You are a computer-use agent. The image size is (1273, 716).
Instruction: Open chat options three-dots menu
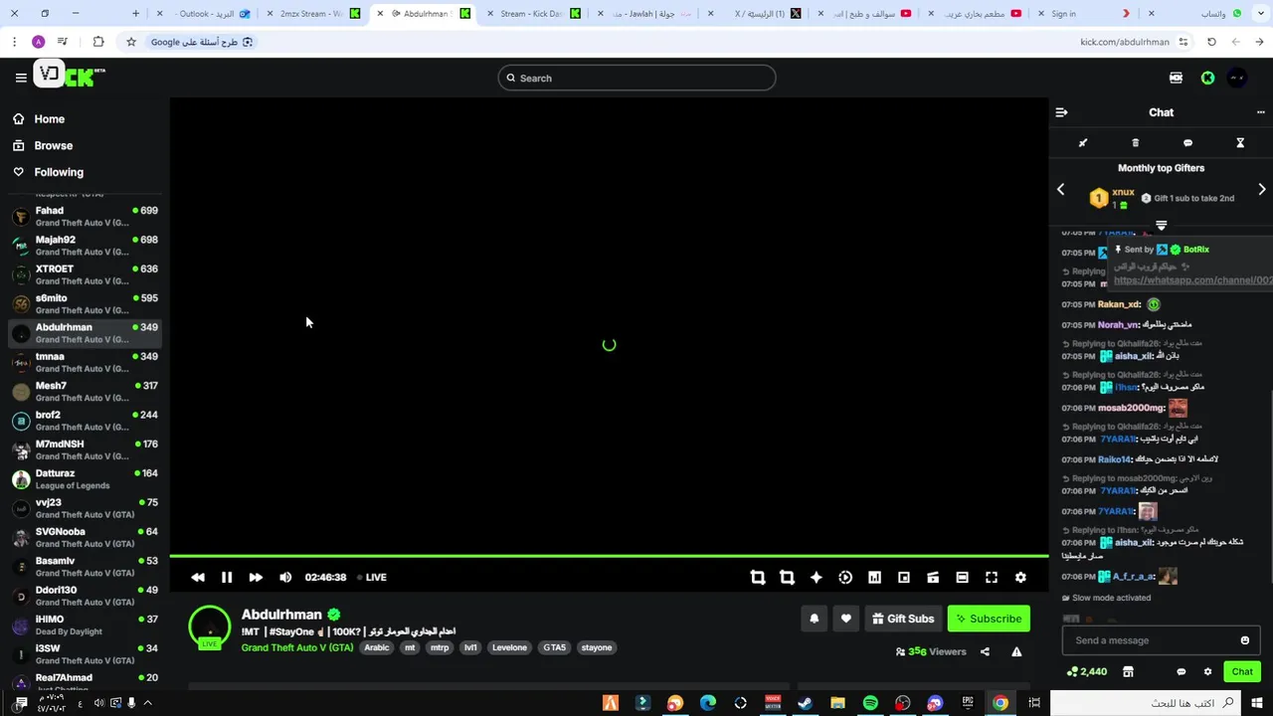click(1260, 112)
